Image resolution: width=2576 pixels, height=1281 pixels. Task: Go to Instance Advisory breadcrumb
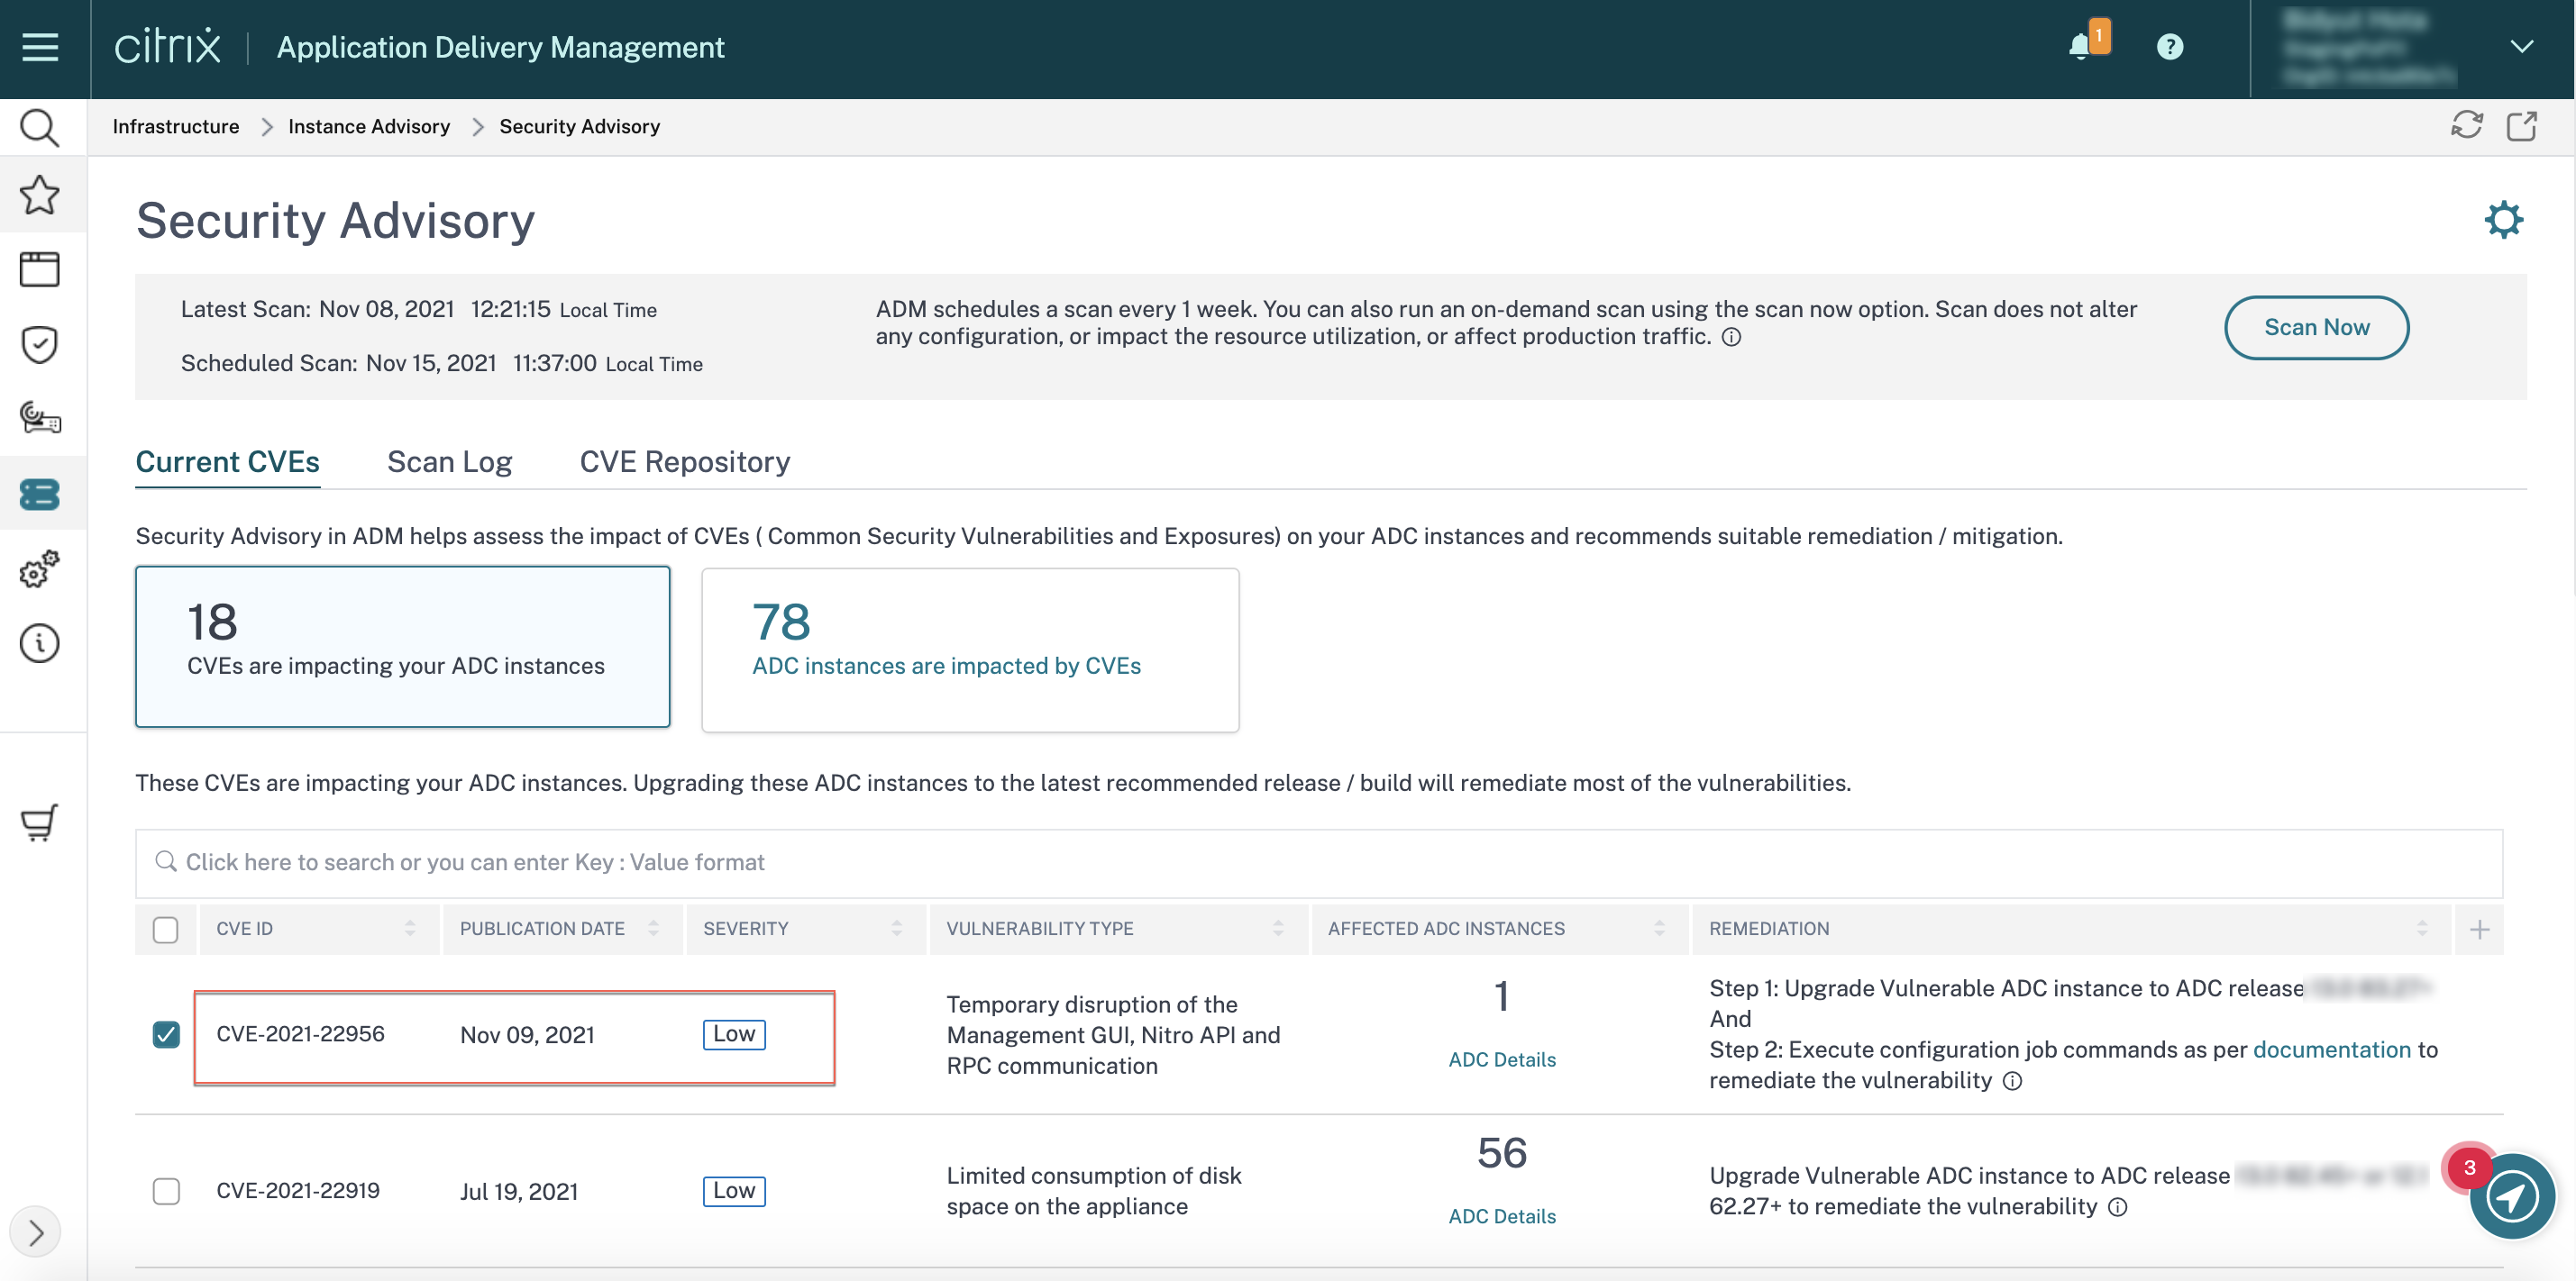click(x=368, y=127)
